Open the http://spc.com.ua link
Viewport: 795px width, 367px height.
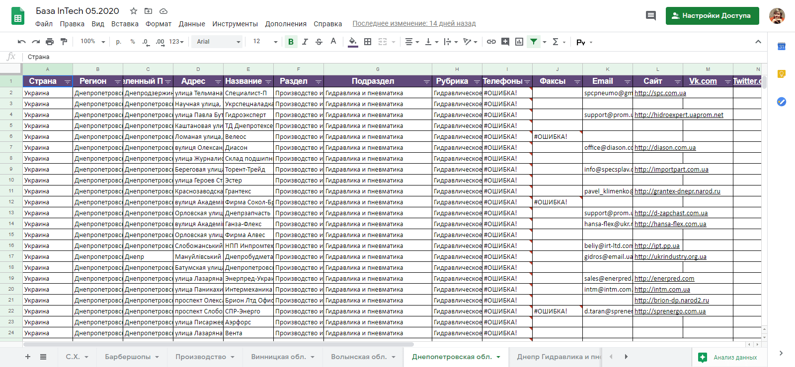[660, 93]
